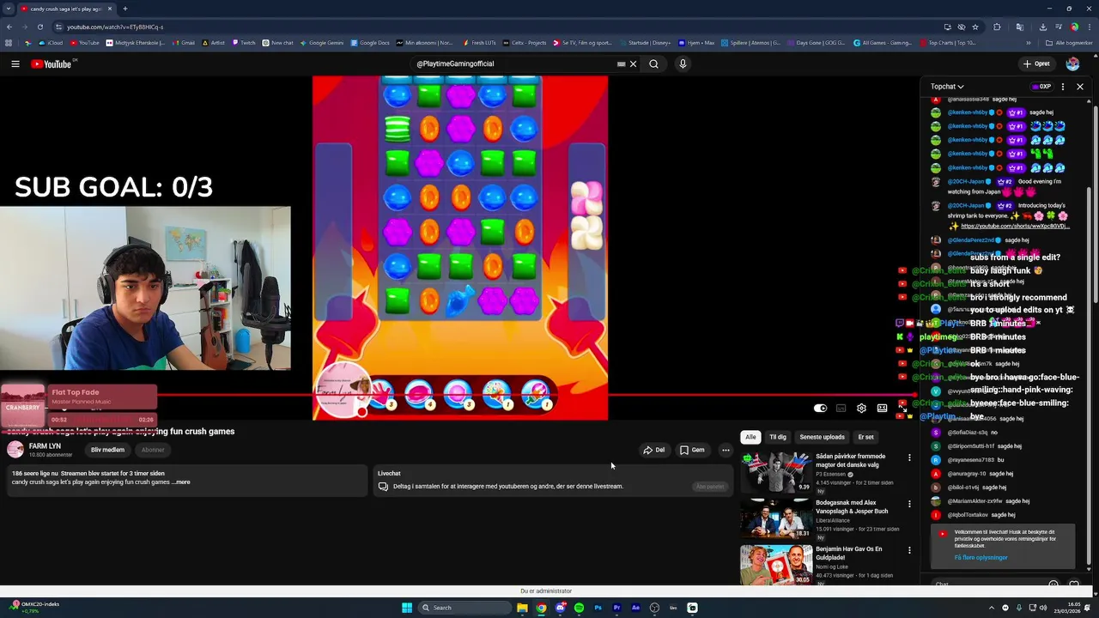Go back with browser back arrow
1099x618 pixels.
coord(9,27)
